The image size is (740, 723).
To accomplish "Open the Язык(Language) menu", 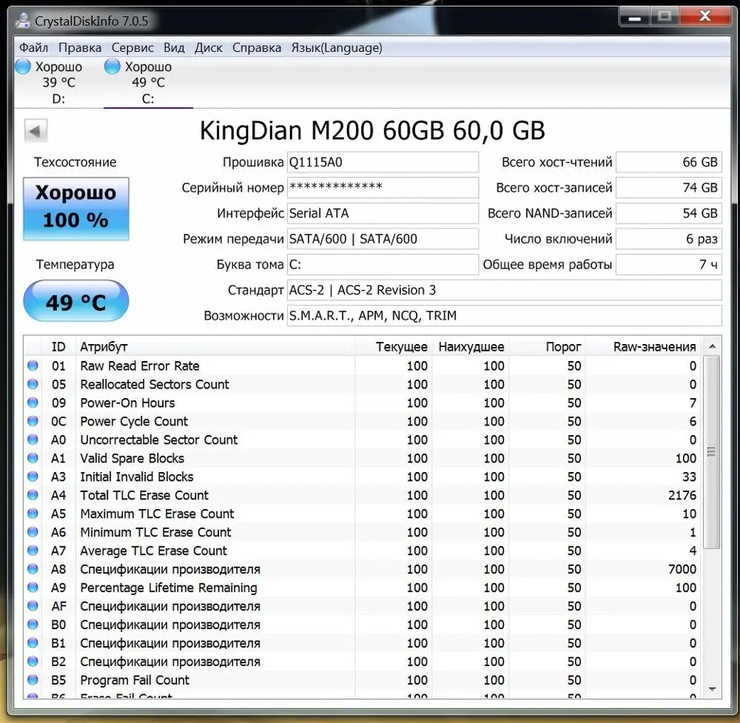I will pos(337,47).
